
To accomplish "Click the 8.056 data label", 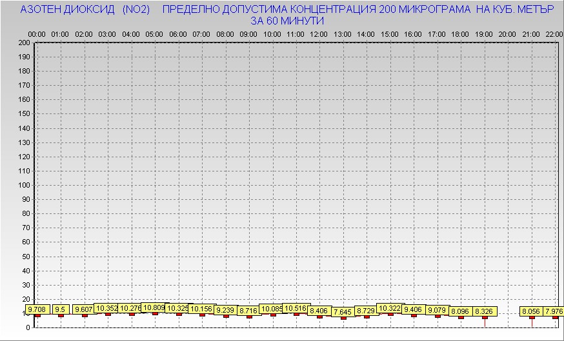I will coord(532,311).
